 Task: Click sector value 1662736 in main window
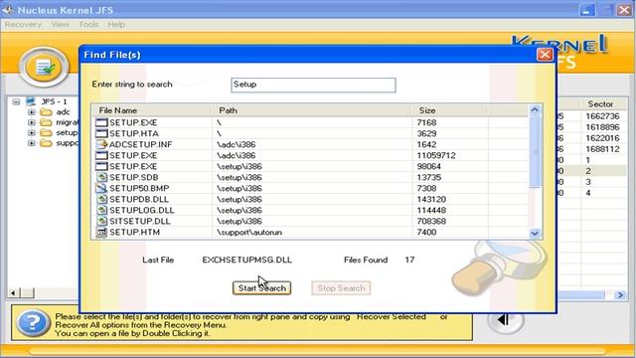pos(602,116)
